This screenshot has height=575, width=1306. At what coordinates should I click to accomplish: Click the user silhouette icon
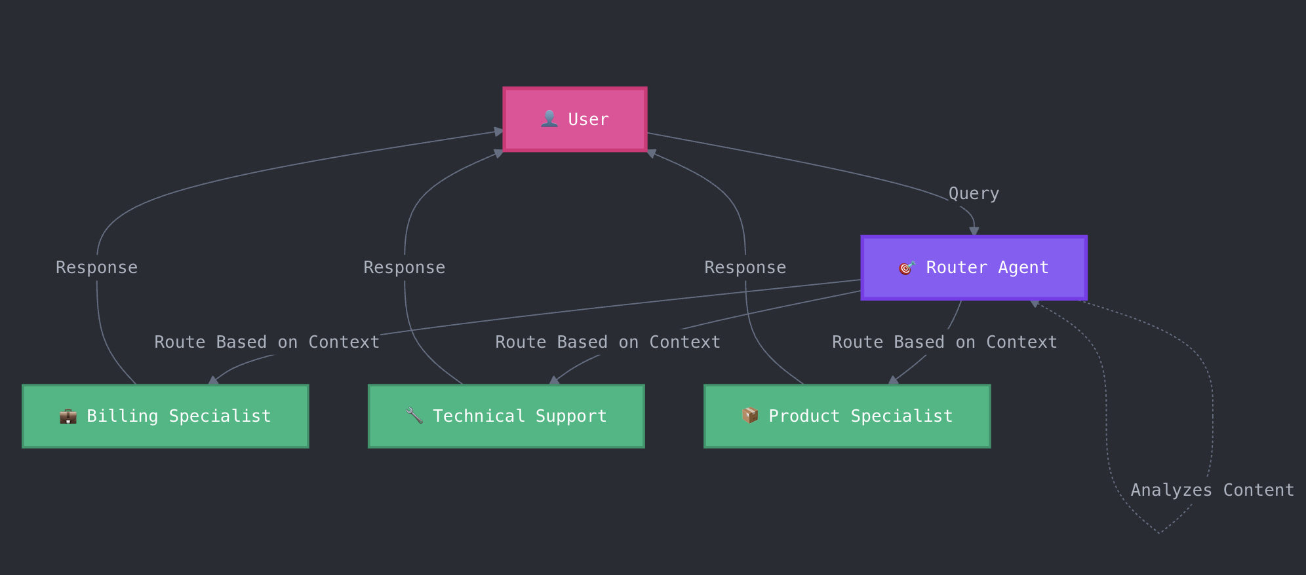pos(549,119)
